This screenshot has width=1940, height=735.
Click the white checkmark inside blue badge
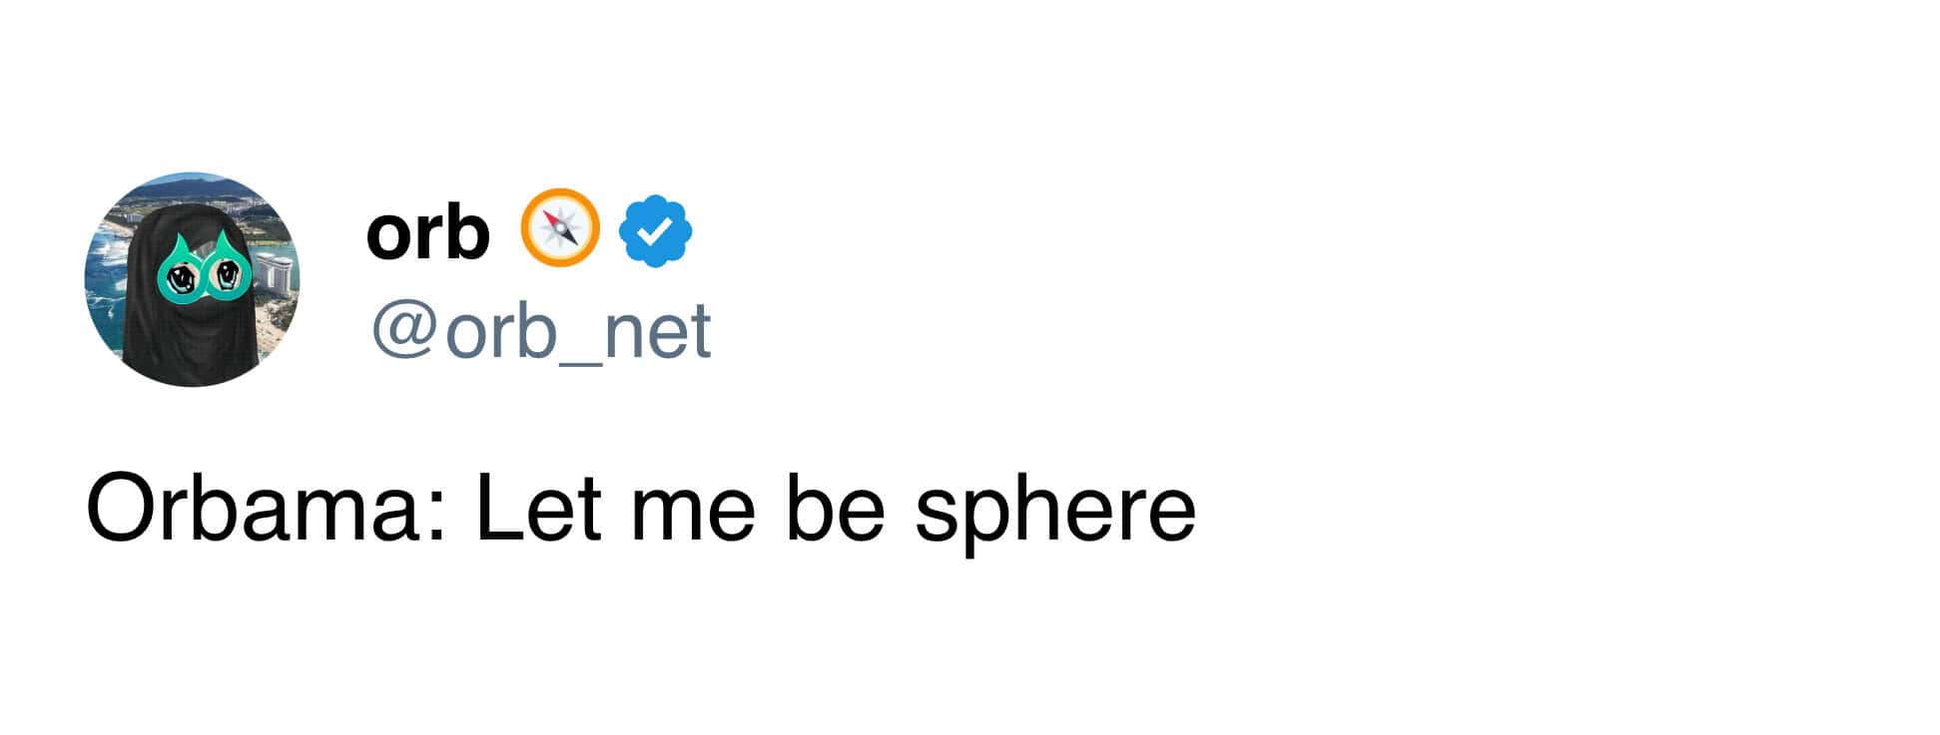[x=655, y=232]
